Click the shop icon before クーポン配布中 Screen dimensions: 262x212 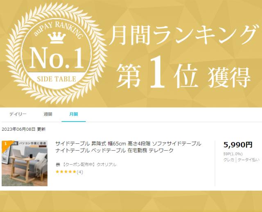pyautogui.click(x=58, y=165)
